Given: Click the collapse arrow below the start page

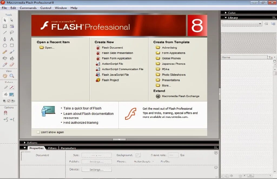Looking at the screenshot, I should pos(119,139).
